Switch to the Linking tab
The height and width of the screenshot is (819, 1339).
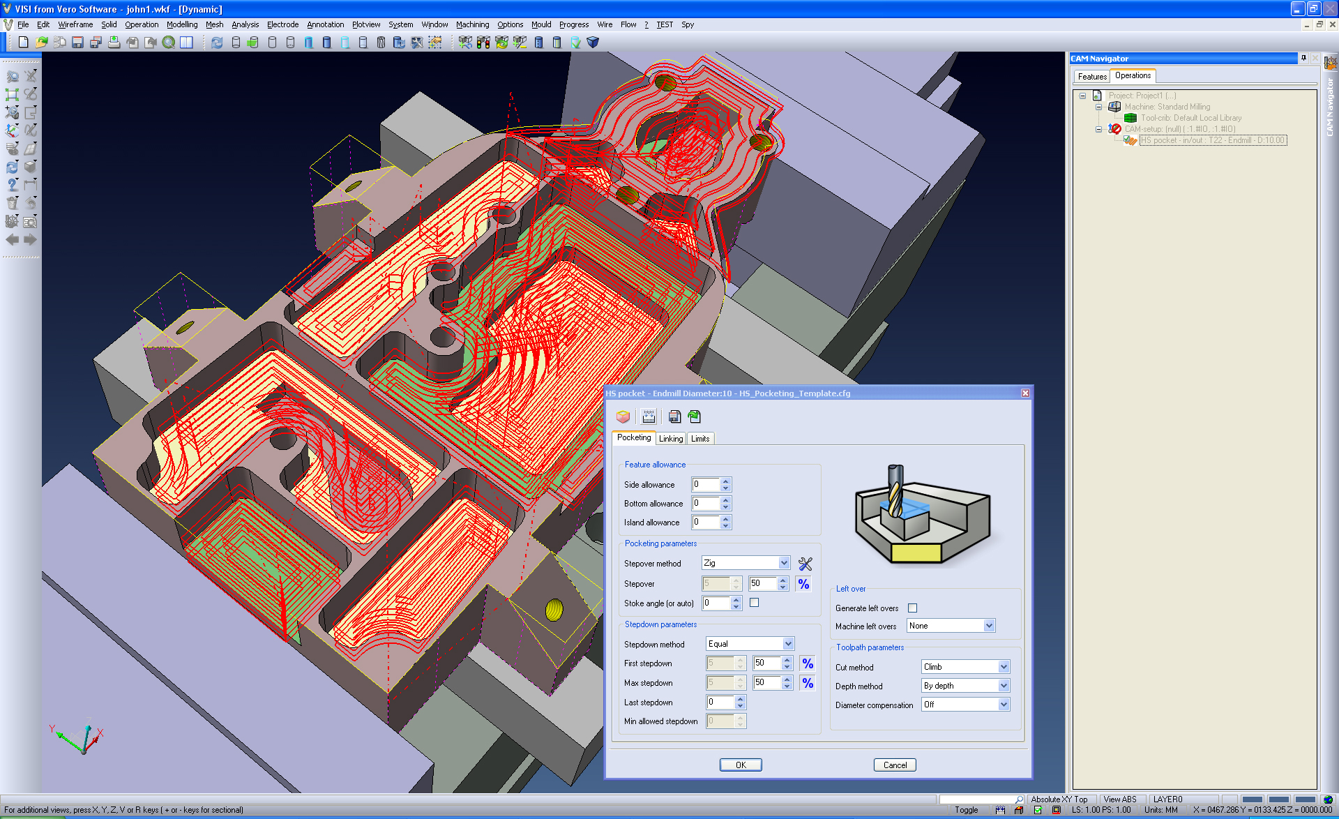[671, 439]
